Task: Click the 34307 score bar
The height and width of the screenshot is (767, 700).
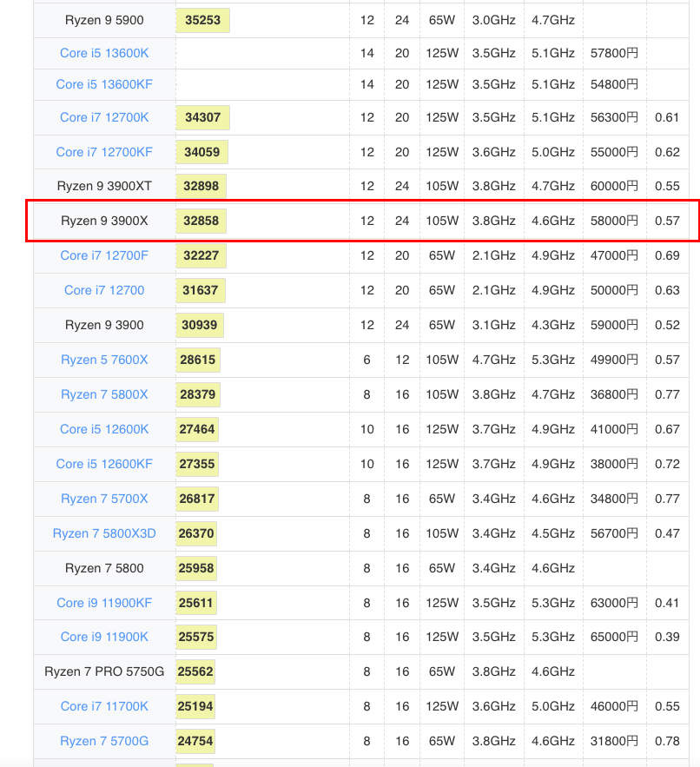Action: (202, 117)
